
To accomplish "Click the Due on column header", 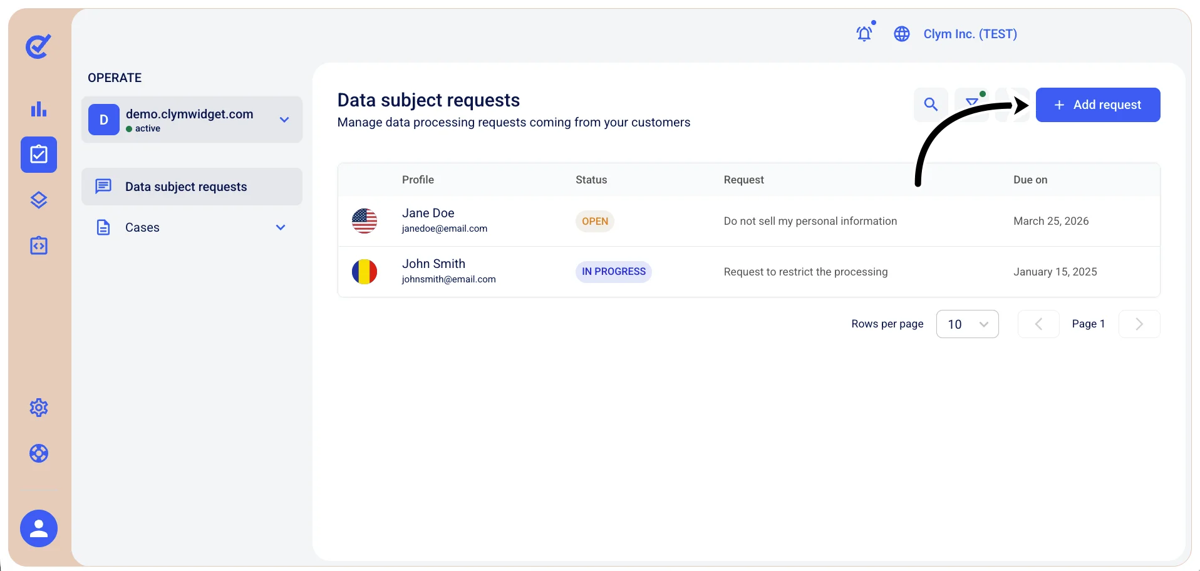I will tap(1030, 180).
